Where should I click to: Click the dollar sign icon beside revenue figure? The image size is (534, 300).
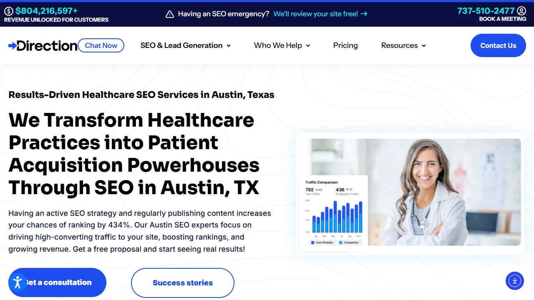[x=9, y=11]
